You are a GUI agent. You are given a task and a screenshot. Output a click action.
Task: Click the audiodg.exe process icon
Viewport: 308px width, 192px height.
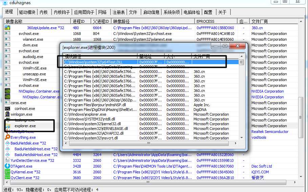[x=7, y=56]
